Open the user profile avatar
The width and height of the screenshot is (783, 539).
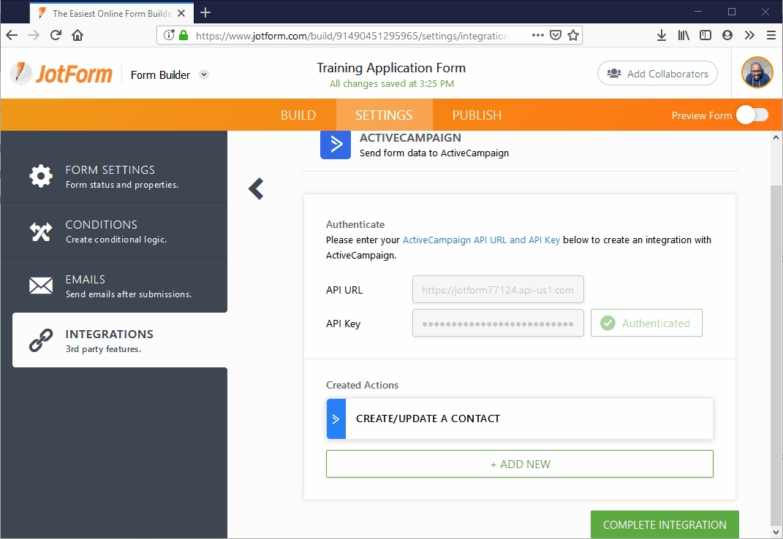(x=757, y=72)
